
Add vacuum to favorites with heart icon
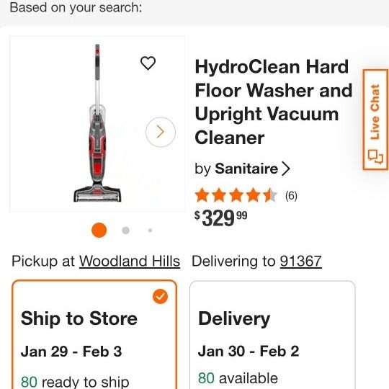click(x=148, y=63)
